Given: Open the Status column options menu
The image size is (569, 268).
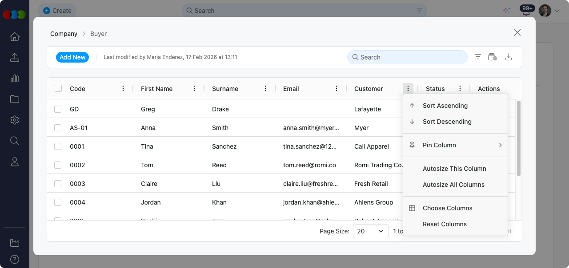Looking at the screenshot, I should pyautogui.click(x=460, y=89).
